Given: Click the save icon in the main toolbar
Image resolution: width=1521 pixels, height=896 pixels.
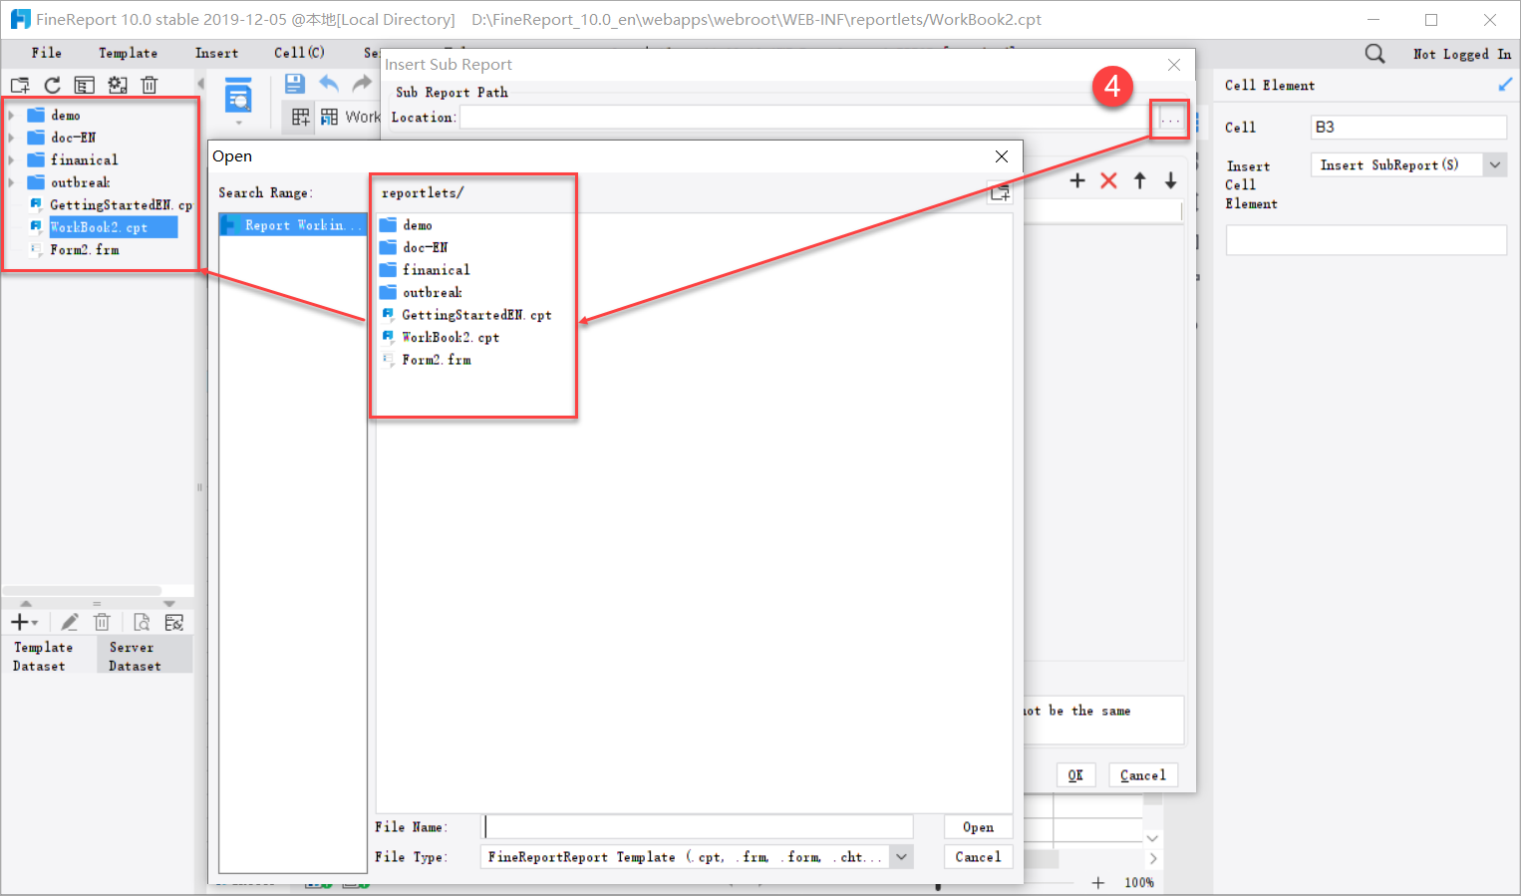Looking at the screenshot, I should click(x=294, y=84).
